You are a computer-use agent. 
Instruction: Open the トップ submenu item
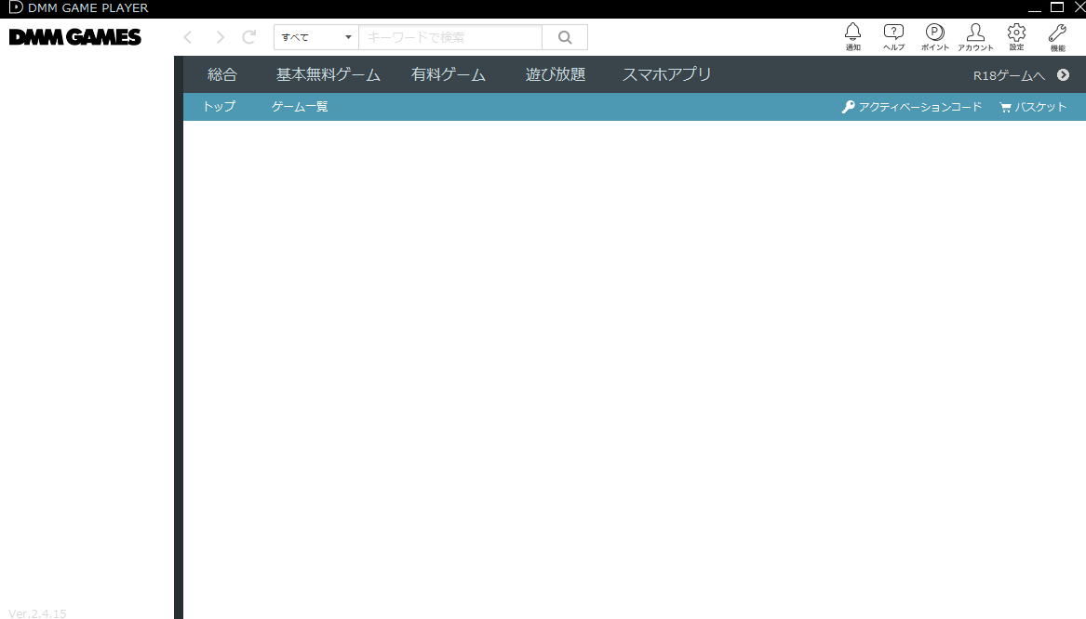[219, 107]
